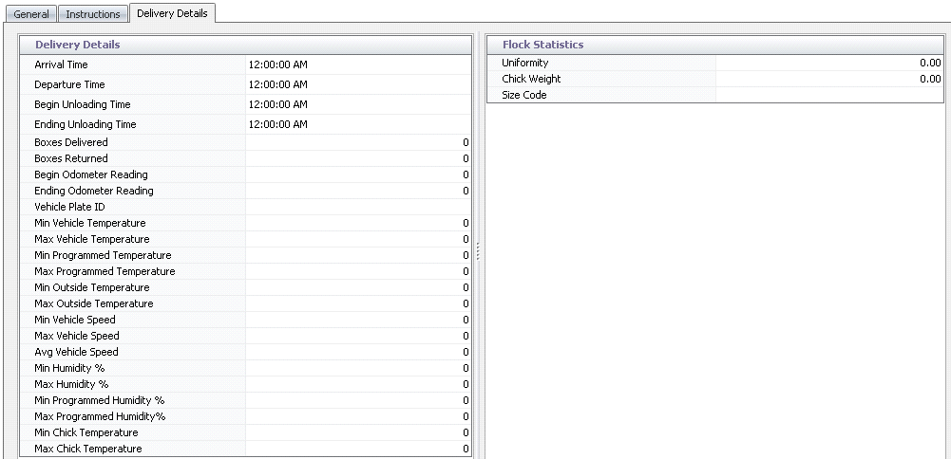Edit the Min Vehicle Temperature value
951x459 pixels.
(357, 223)
